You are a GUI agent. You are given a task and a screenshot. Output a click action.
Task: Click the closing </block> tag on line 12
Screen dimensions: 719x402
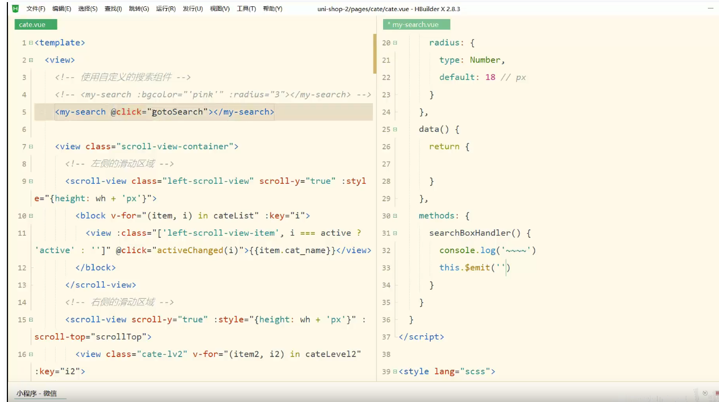point(96,268)
